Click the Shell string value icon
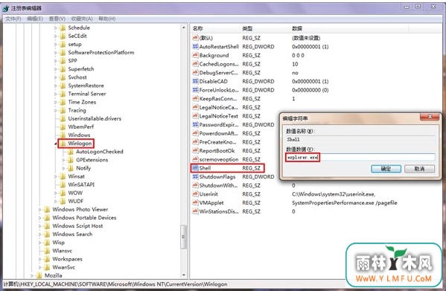This screenshot has width=446, height=291. 195,168
